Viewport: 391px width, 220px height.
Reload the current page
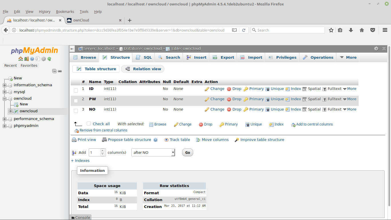[244, 30]
